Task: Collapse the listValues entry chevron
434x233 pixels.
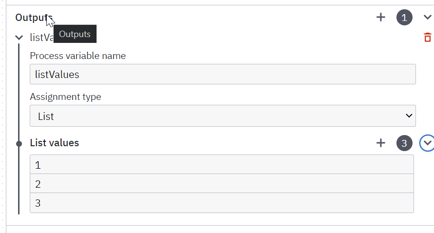Action: pyautogui.click(x=19, y=38)
